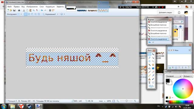Click the Print icon
This screenshot has height=109, width=194.
coord(19,10)
